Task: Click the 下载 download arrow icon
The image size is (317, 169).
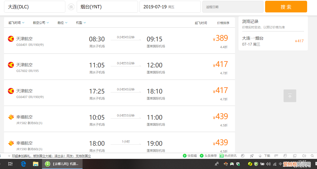Action: 260,156
